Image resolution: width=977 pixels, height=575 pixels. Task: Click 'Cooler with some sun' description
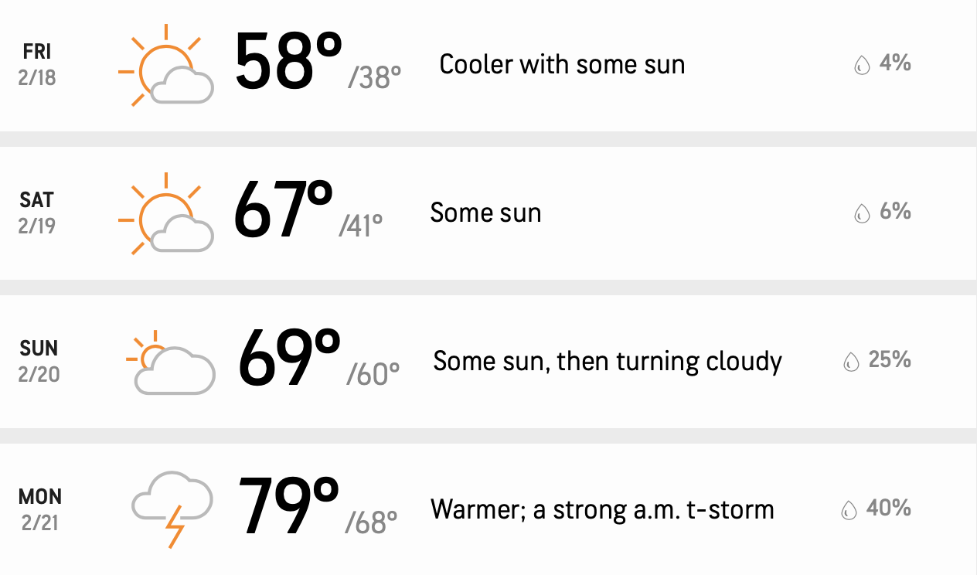pyautogui.click(x=562, y=64)
